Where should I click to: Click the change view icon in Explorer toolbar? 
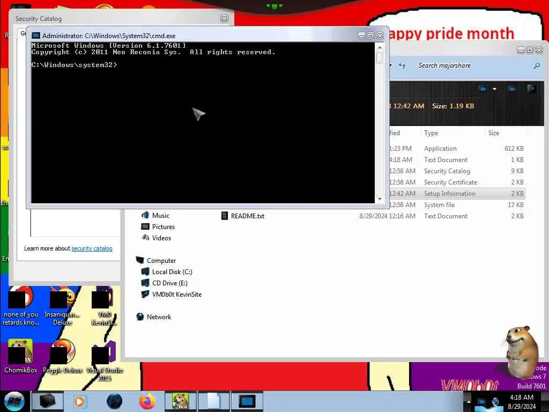(483, 89)
